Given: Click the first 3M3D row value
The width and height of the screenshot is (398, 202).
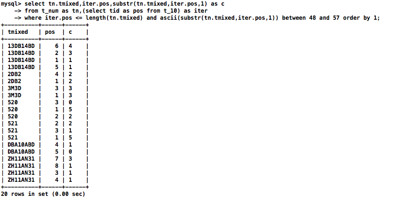Looking at the screenshot, I should pos(15,88).
